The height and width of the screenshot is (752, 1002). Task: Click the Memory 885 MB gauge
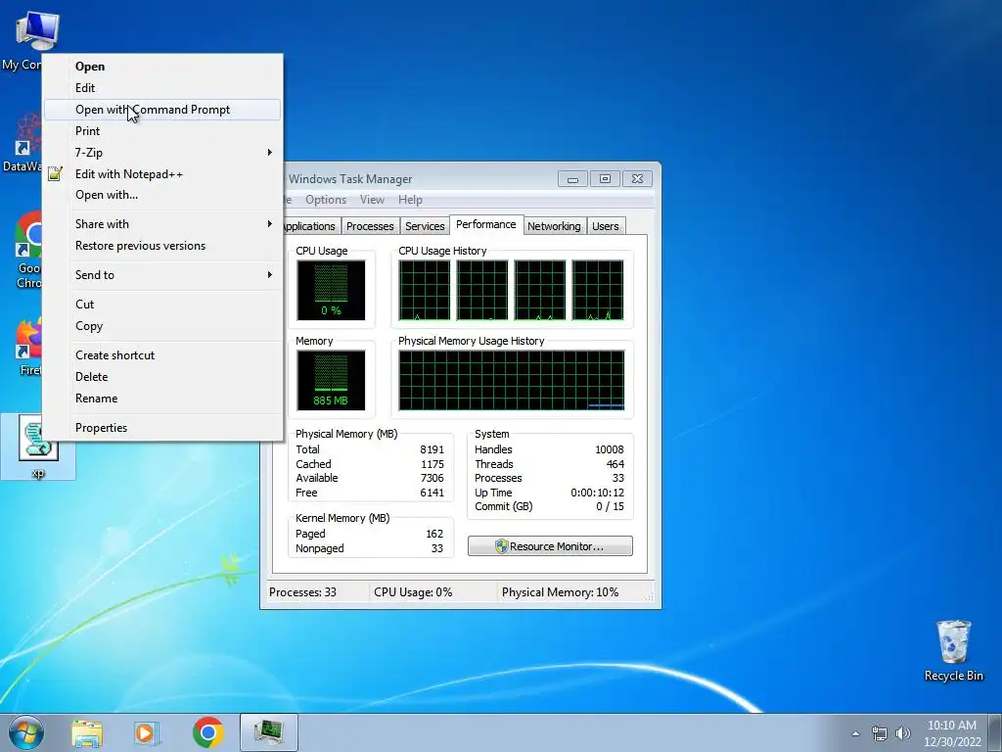331,380
